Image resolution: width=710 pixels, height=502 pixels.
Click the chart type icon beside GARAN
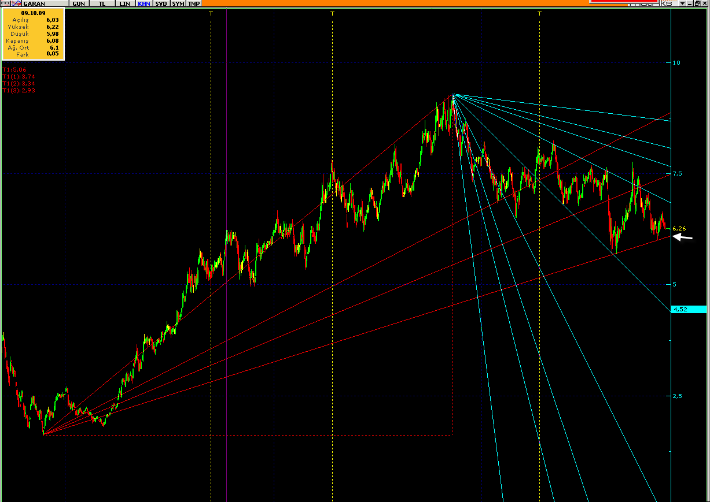click(x=14, y=3)
